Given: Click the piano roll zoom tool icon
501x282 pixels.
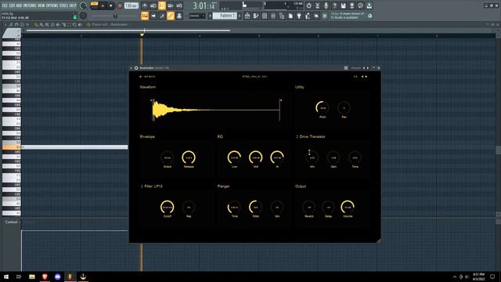Looking at the screenshot, I should tap(74, 24).
